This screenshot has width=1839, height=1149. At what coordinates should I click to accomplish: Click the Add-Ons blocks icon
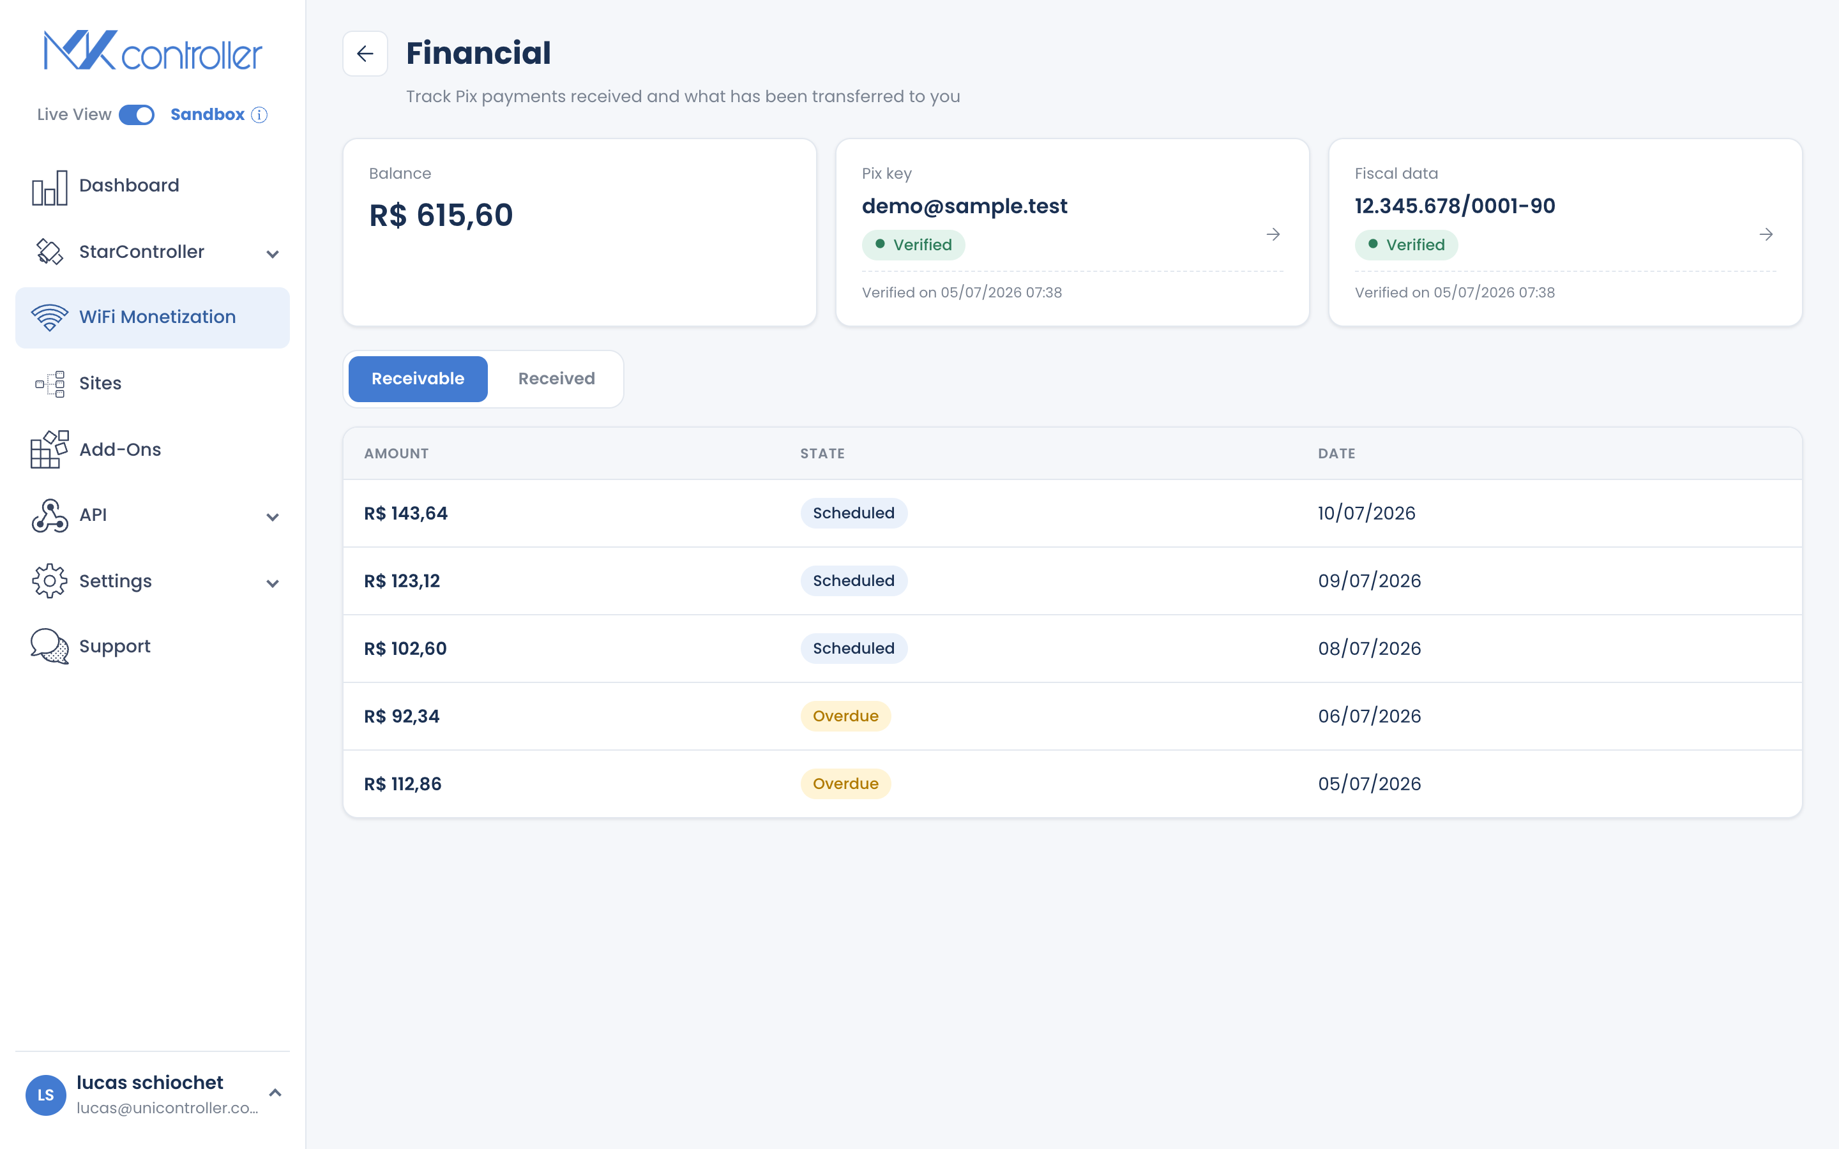(49, 449)
